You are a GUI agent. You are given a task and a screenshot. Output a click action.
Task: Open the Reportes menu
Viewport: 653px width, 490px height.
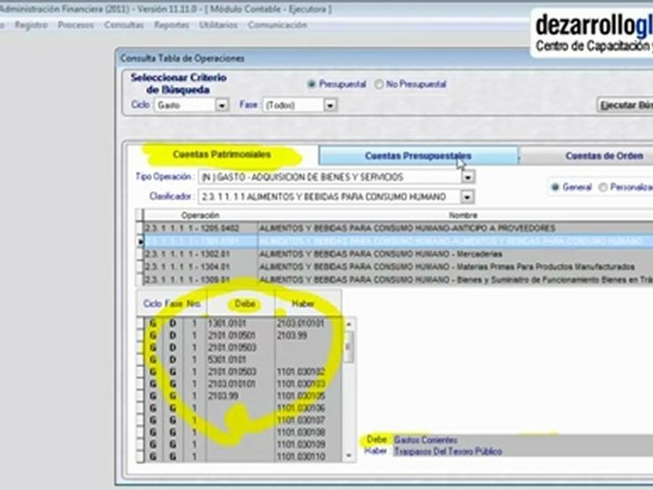pos(171,25)
